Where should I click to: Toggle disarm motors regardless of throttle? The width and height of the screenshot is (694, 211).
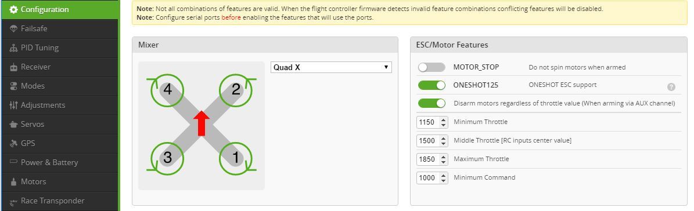click(x=431, y=103)
